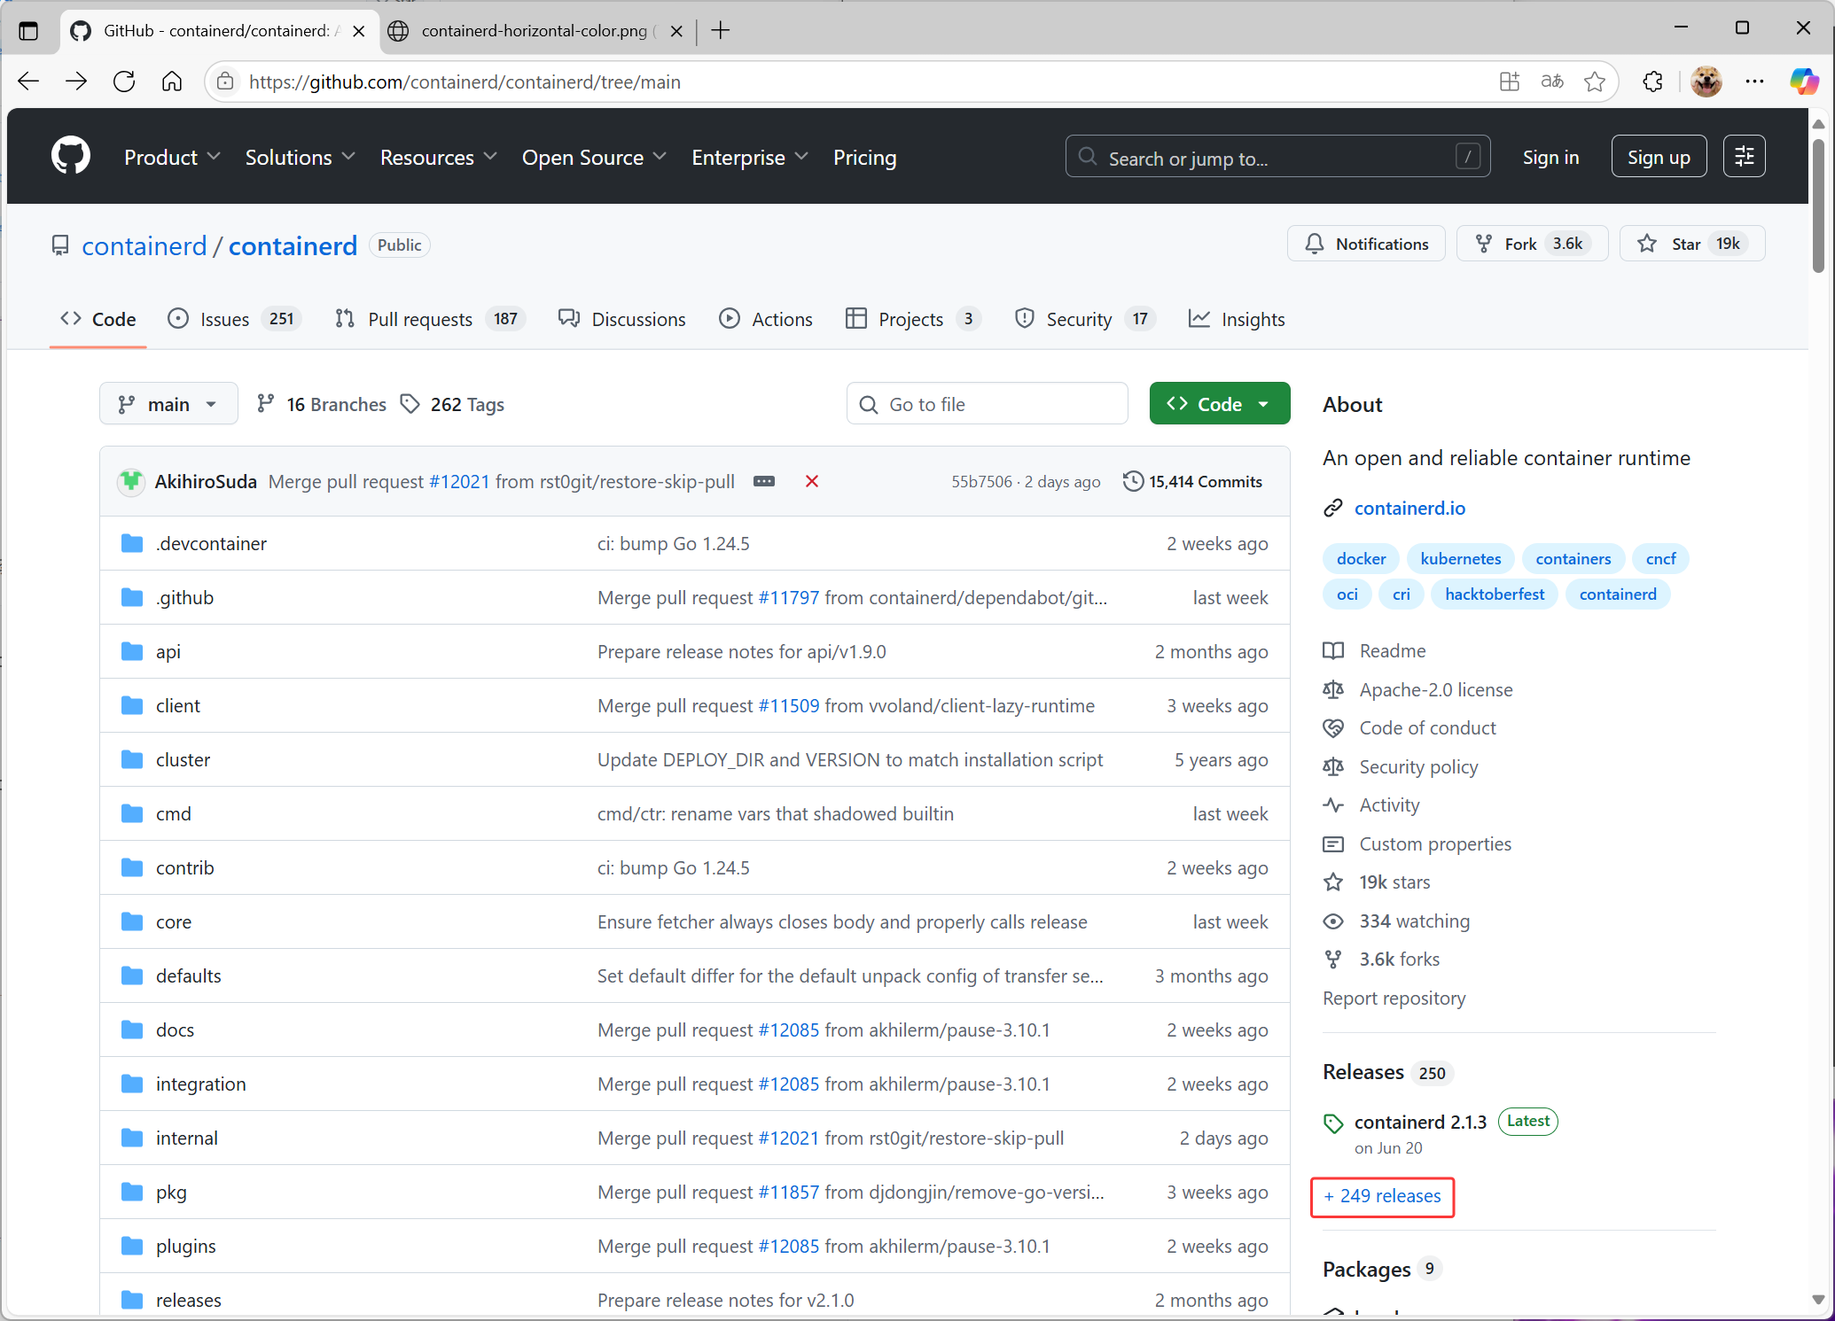Open the browser extensions puzzle icon
The image size is (1835, 1321).
[1652, 82]
